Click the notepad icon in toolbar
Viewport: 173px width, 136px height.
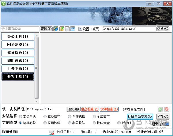(x=67, y=29)
